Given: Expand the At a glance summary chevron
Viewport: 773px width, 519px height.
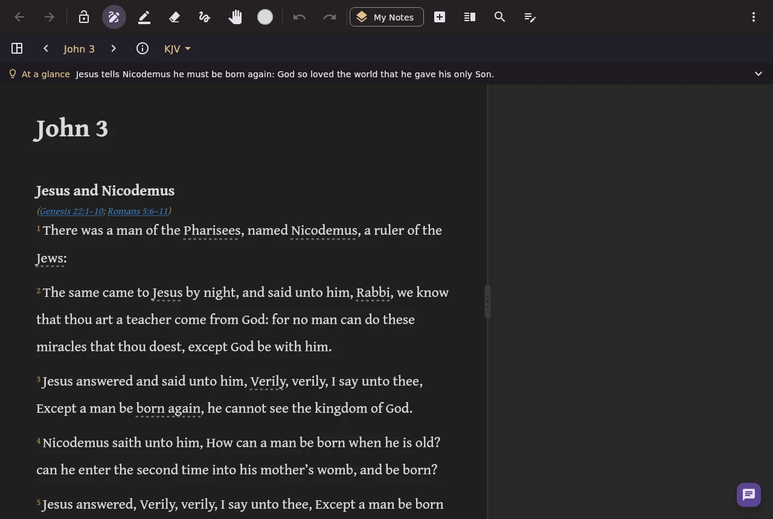Looking at the screenshot, I should [x=759, y=74].
